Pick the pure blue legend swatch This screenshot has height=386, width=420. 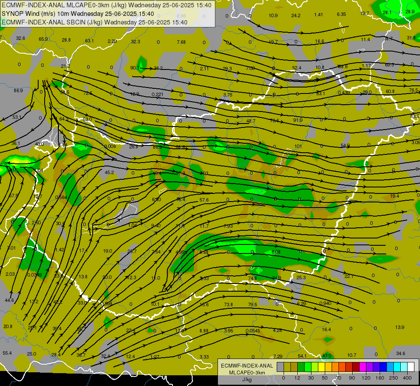pos(383,367)
